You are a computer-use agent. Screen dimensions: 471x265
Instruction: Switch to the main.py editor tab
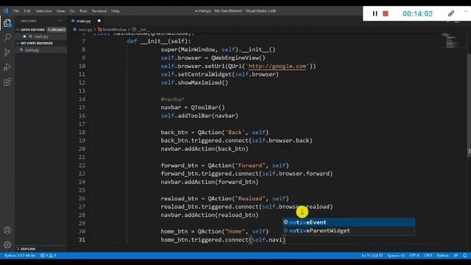[x=83, y=21]
